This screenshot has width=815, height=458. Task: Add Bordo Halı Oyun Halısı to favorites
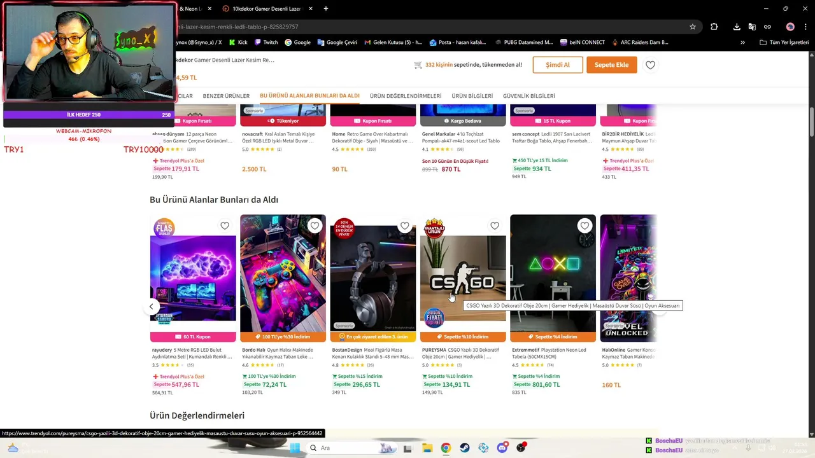315,226
